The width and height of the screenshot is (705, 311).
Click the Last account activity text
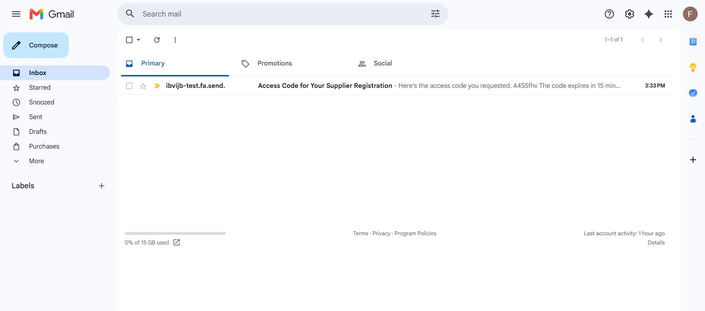pyautogui.click(x=624, y=233)
